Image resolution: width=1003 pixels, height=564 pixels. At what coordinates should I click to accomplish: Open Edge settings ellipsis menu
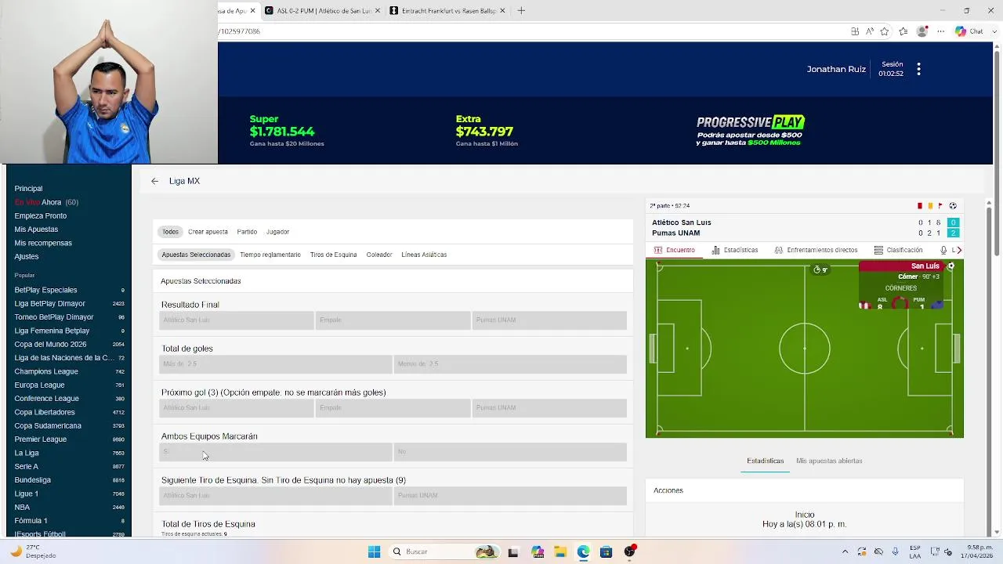(941, 31)
